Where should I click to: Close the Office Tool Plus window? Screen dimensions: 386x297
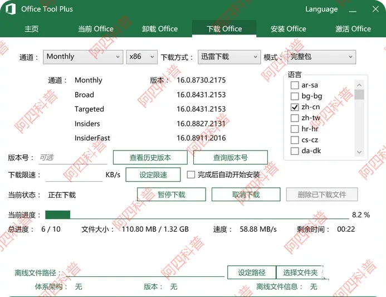click(375, 9)
